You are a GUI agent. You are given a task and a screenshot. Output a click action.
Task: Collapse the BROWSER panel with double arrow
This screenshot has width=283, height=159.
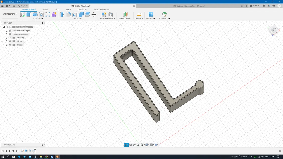2,23
